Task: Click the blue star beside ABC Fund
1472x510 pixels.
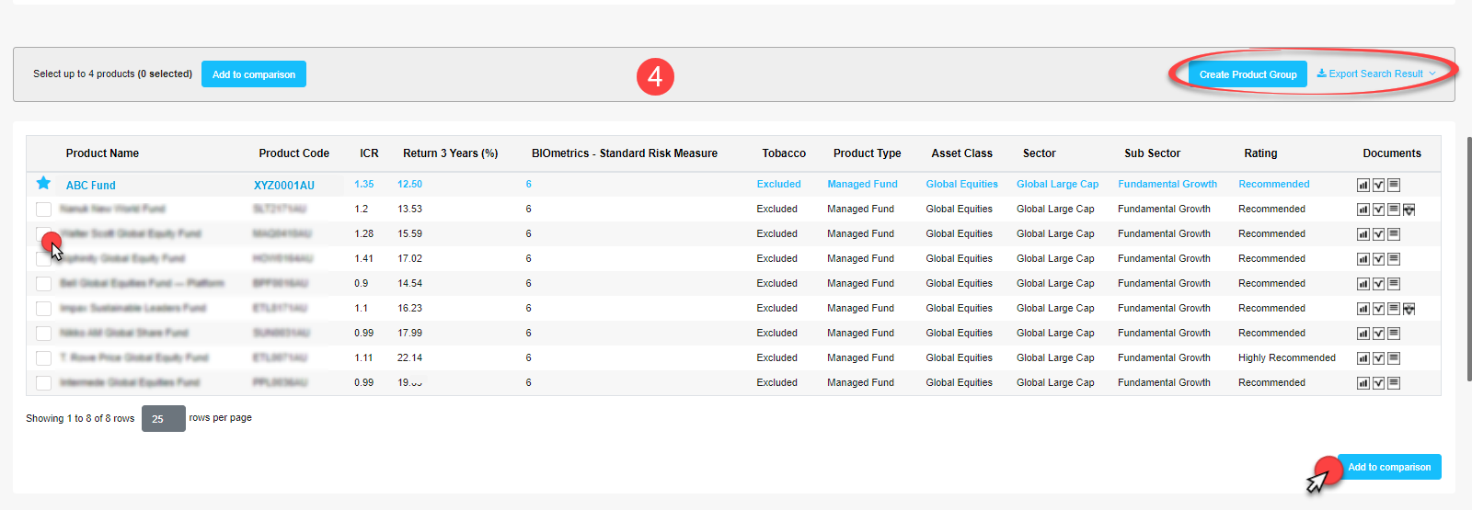Action: (x=43, y=184)
